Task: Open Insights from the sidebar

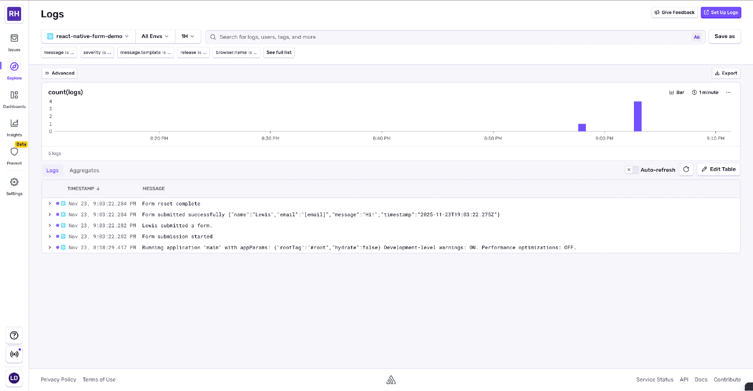Action: [14, 125]
